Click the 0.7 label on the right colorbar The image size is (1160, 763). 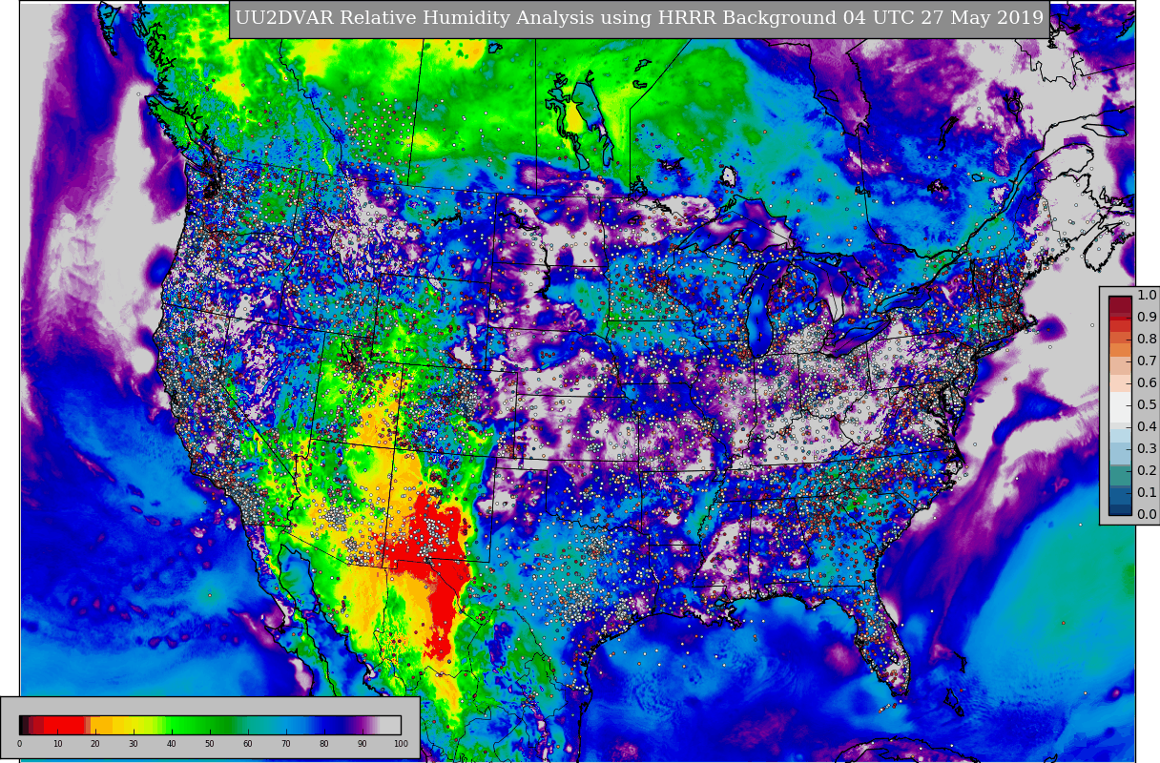1147,361
